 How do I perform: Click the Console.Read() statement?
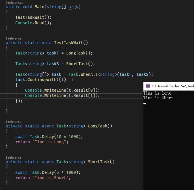(33, 23)
